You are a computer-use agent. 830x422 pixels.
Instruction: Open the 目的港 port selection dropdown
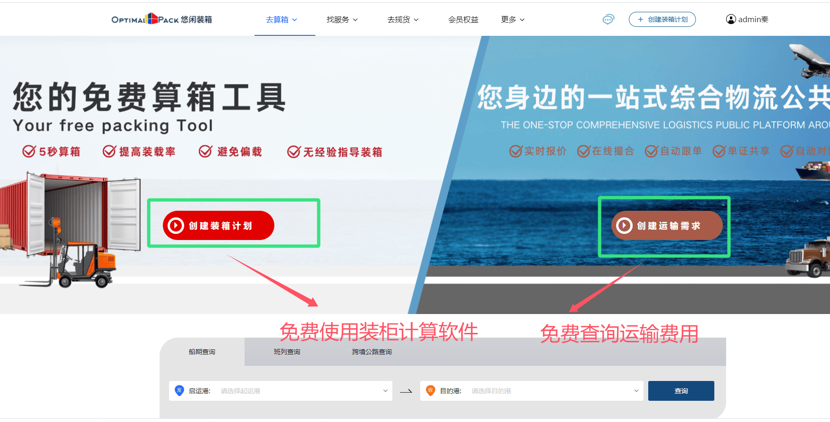(x=553, y=391)
